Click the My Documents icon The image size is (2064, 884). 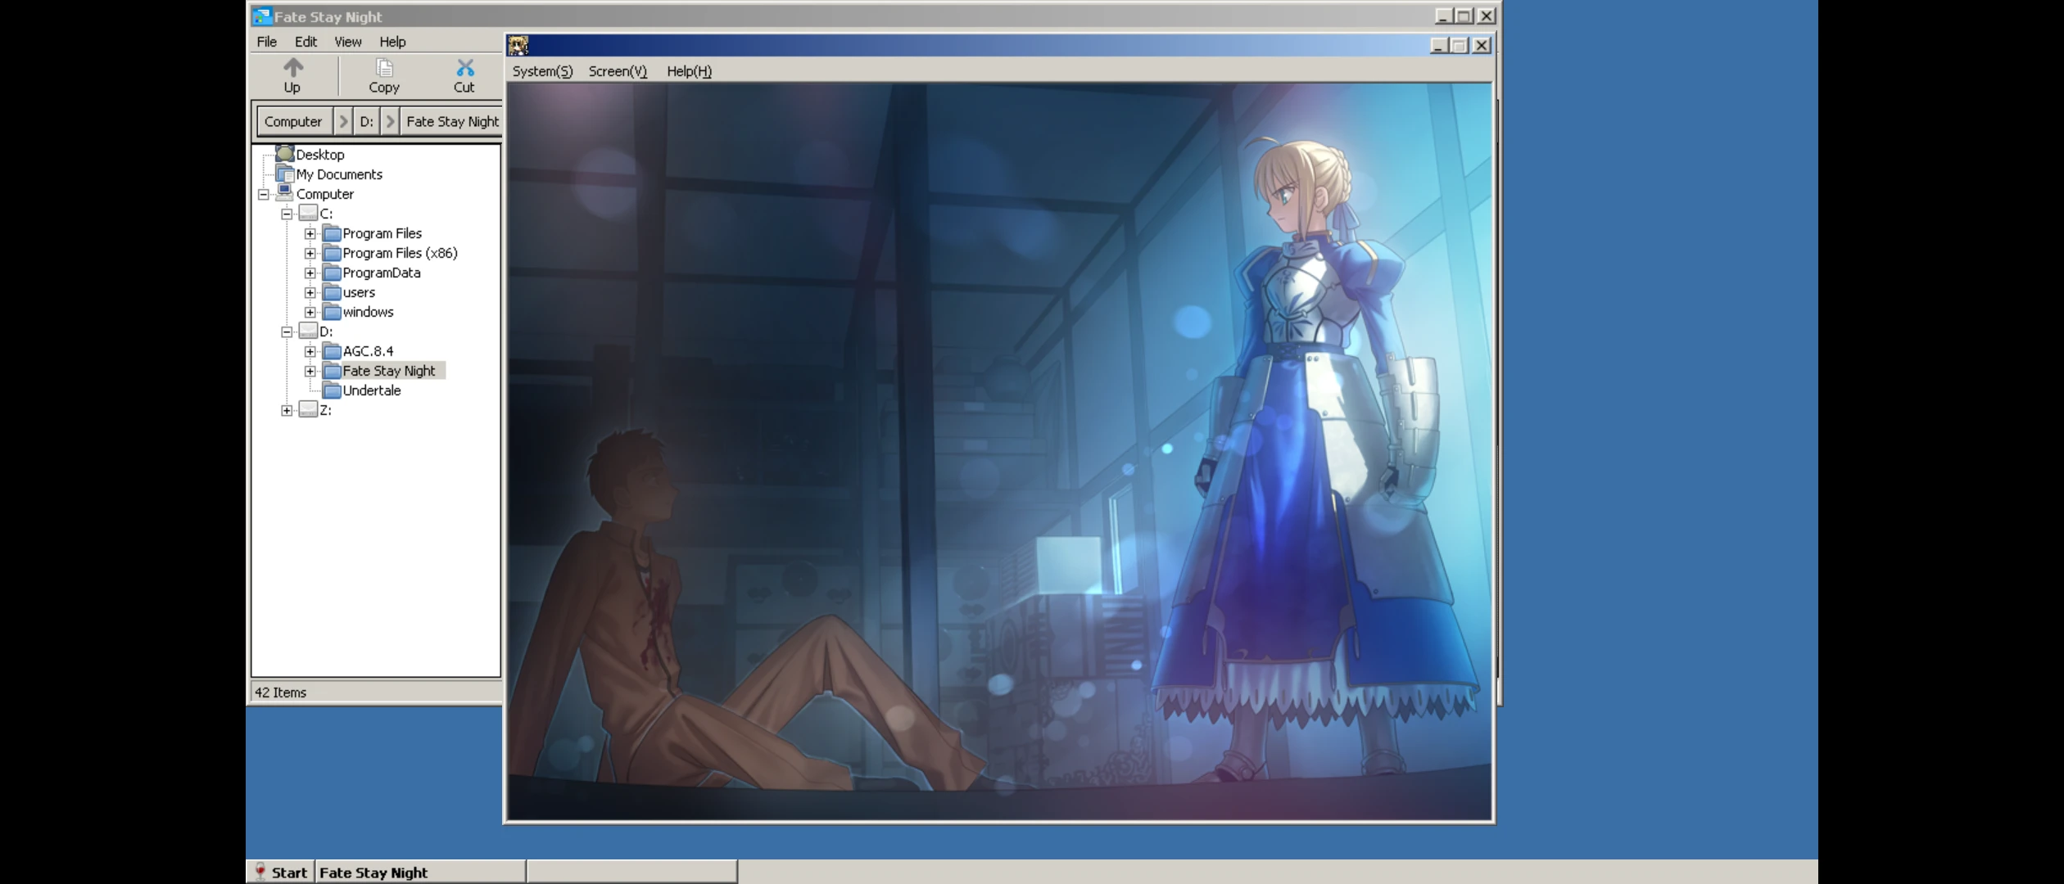[x=284, y=174]
